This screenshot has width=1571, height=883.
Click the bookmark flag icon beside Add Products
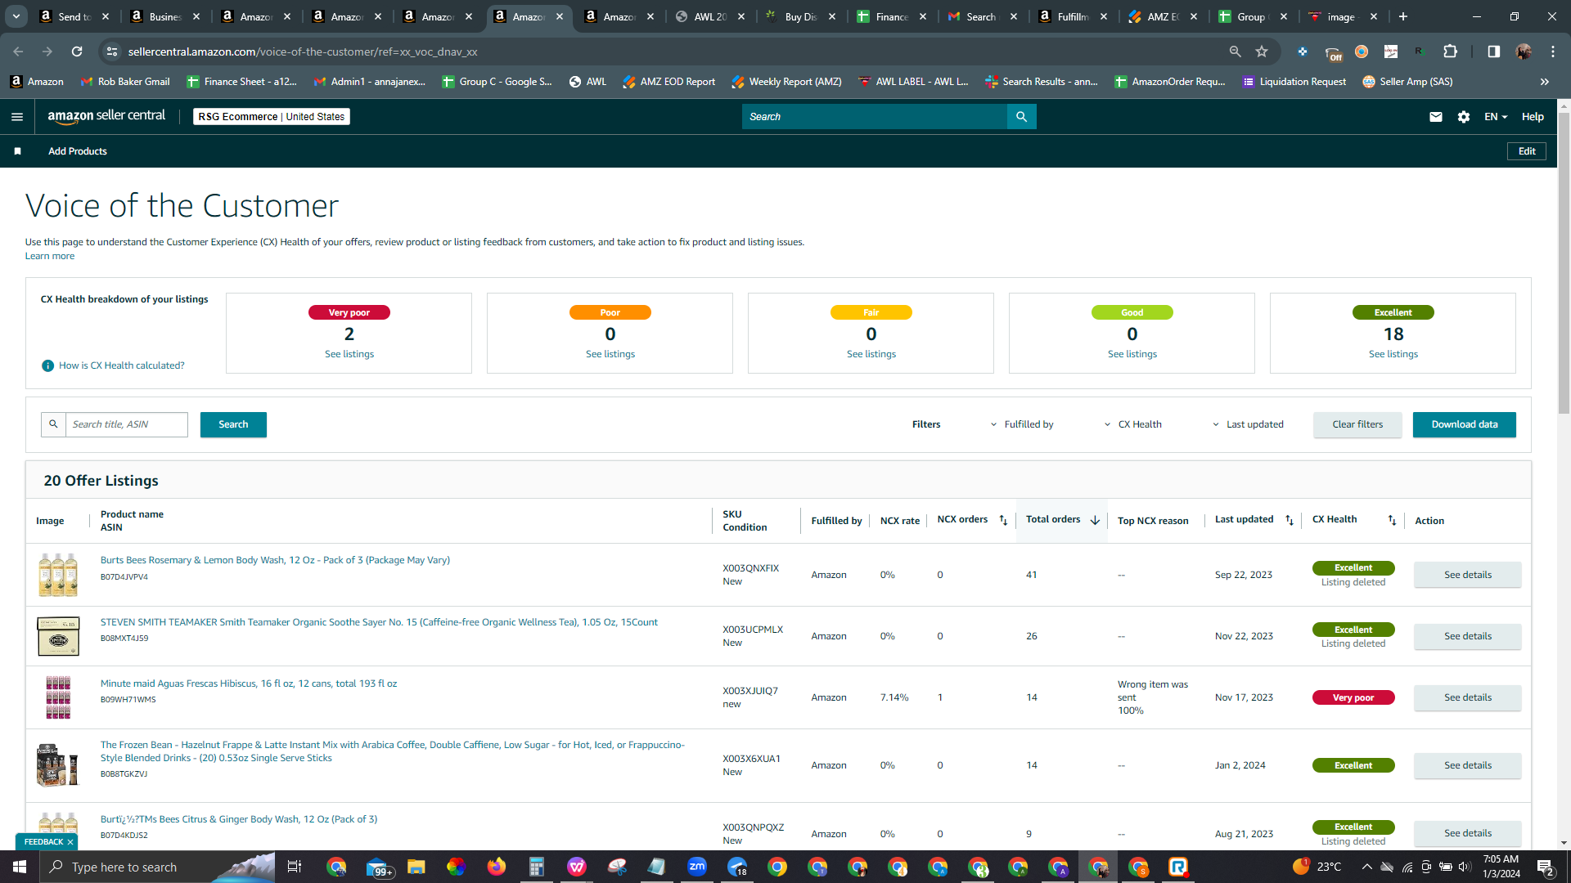pos(18,151)
